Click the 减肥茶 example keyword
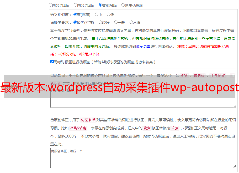 pyautogui.click(x=199, y=75)
